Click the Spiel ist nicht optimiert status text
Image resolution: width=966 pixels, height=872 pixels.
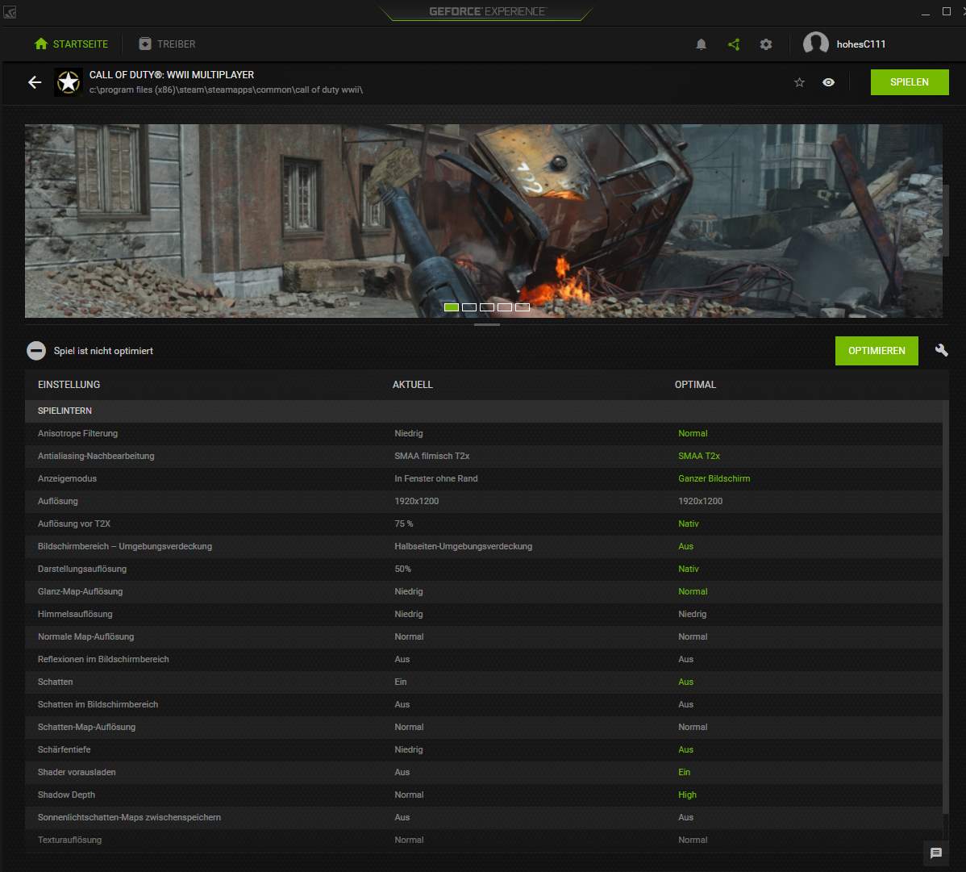[103, 351]
